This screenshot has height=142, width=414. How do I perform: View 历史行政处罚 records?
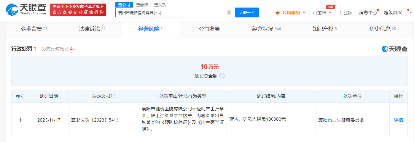(58, 49)
